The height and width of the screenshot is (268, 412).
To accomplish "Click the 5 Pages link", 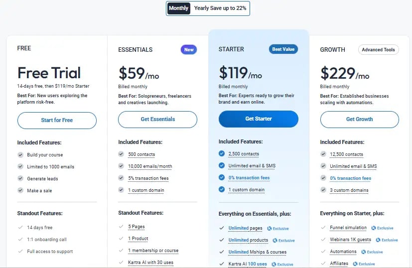I will 137,227.
